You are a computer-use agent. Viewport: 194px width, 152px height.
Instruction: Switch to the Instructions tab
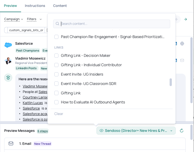(x=35, y=6)
